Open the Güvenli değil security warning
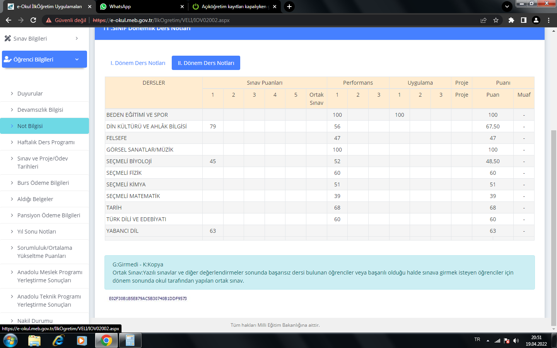Image resolution: width=557 pixels, height=348 pixels. click(66, 20)
